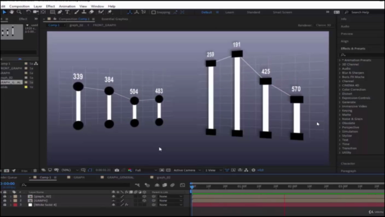
Task: Click the Local Axis Mode icon
Action: (130, 12)
